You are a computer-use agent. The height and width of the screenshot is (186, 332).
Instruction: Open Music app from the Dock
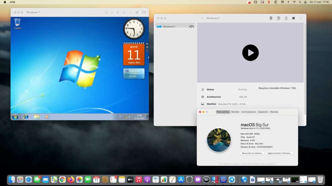tap(139, 180)
